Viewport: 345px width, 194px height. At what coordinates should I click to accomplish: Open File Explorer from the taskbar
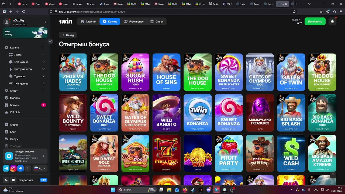169,190
